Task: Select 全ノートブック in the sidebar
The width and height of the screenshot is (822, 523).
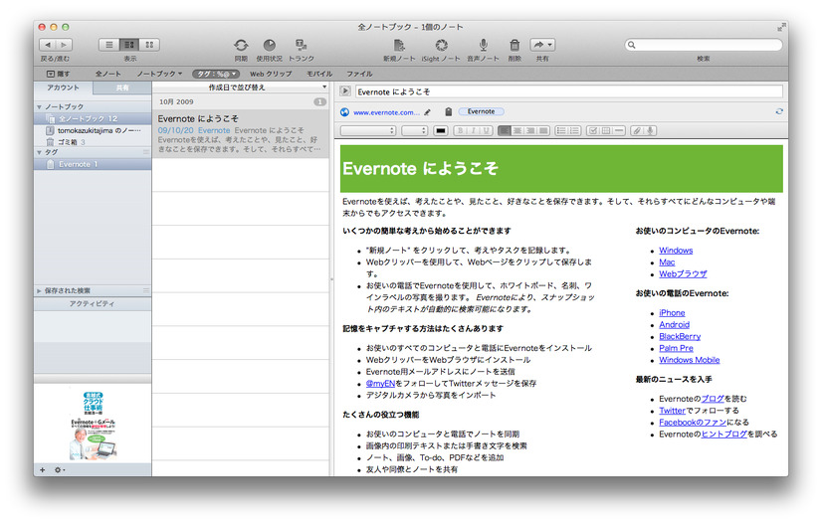Action: 93,119
